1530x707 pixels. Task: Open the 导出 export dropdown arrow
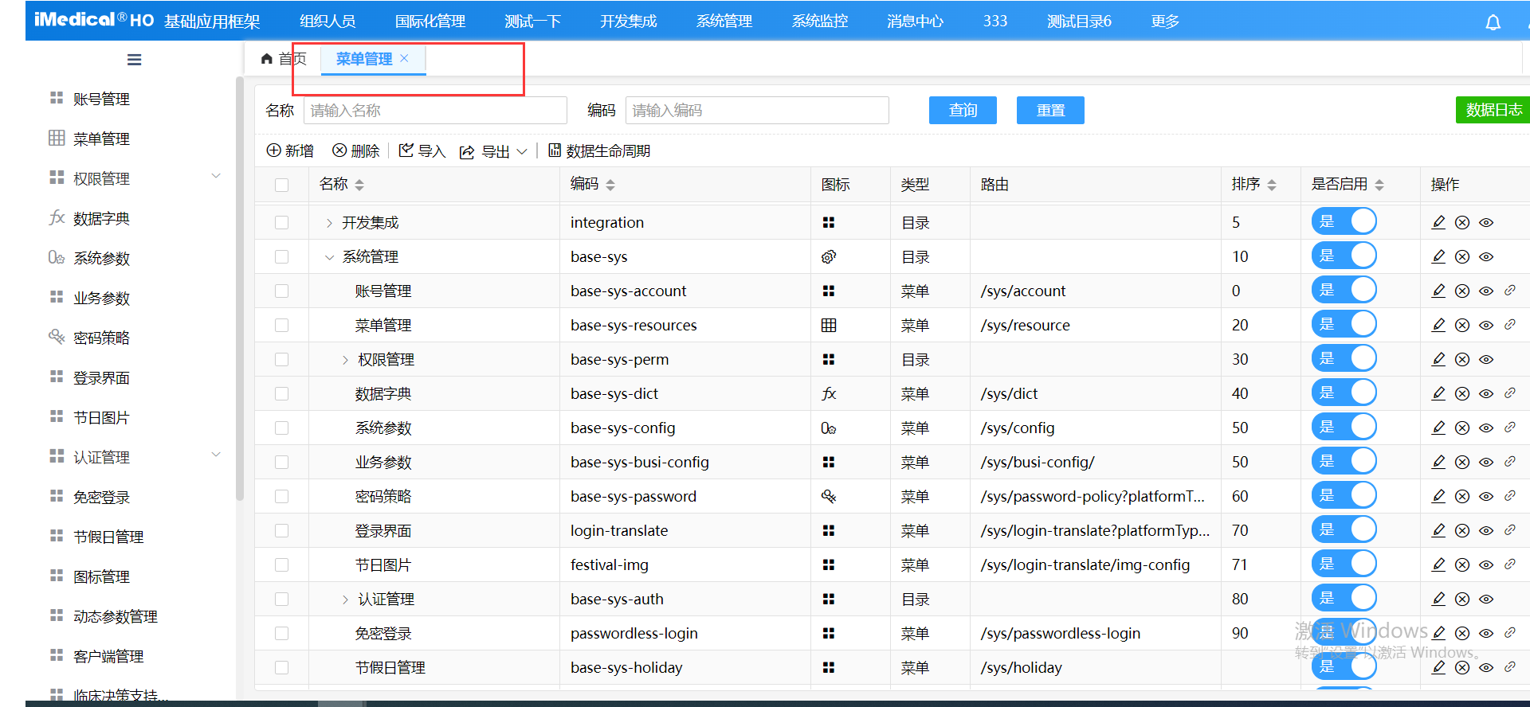[x=522, y=151]
